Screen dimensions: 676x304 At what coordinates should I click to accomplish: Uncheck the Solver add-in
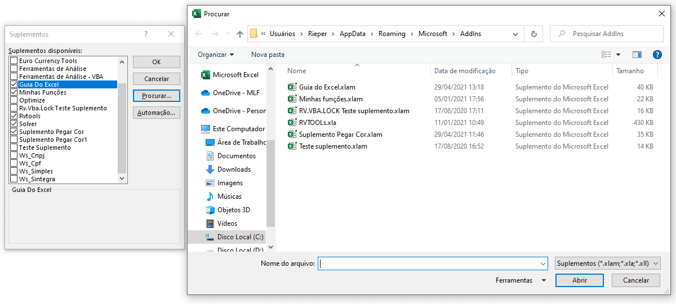(x=14, y=124)
